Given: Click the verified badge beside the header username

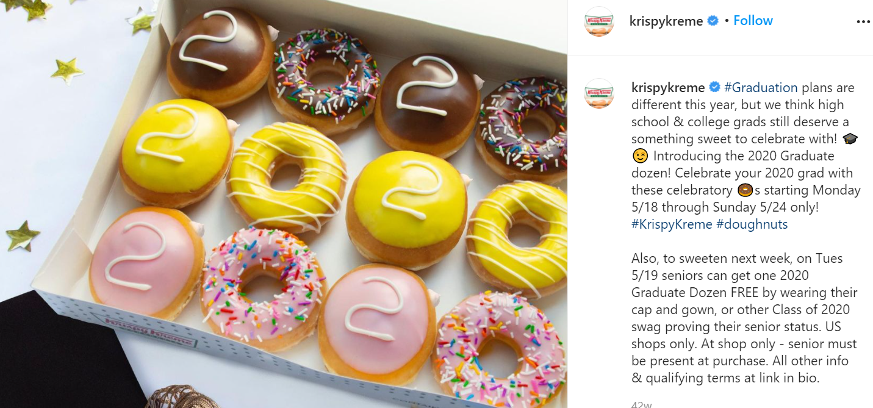Looking at the screenshot, I should coord(713,21).
